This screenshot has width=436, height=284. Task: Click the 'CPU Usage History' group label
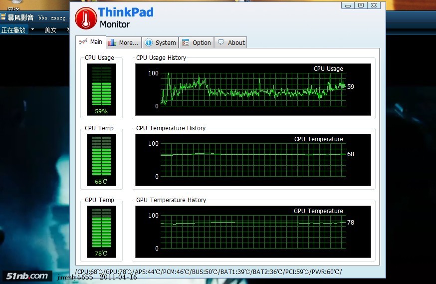[x=161, y=58]
